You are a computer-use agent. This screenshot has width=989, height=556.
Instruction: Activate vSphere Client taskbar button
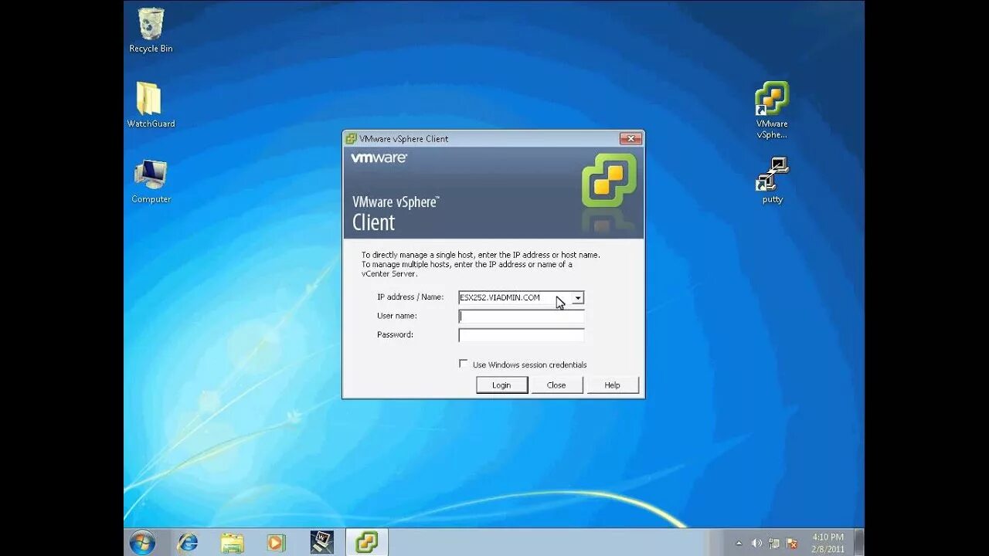[366, 543]
